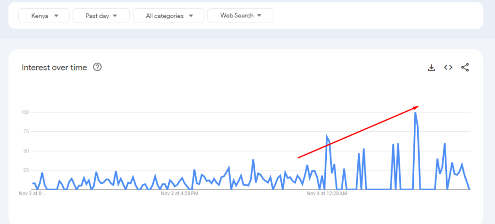Click the chart peak reaching 100

pos(415,113)
